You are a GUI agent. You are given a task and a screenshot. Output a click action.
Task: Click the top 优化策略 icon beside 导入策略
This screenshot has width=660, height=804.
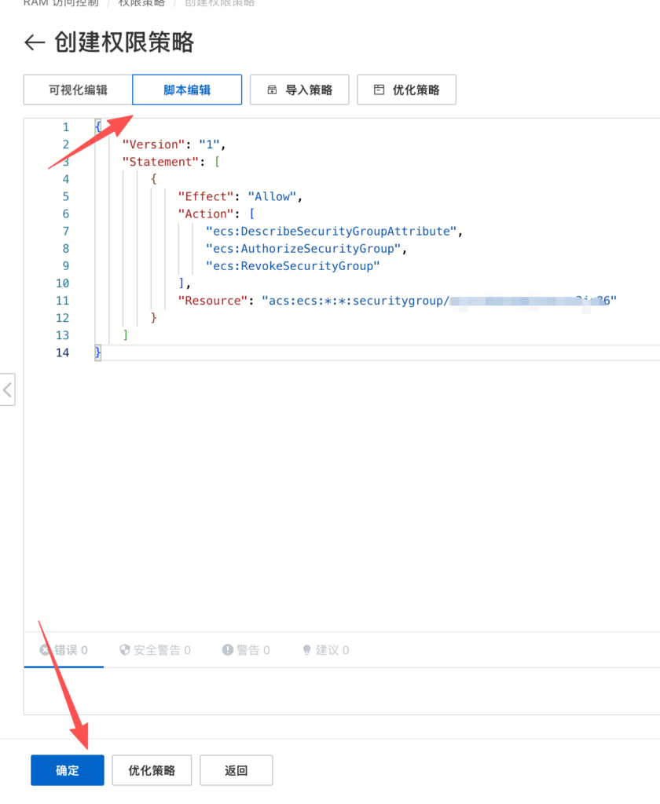point(379,90)
